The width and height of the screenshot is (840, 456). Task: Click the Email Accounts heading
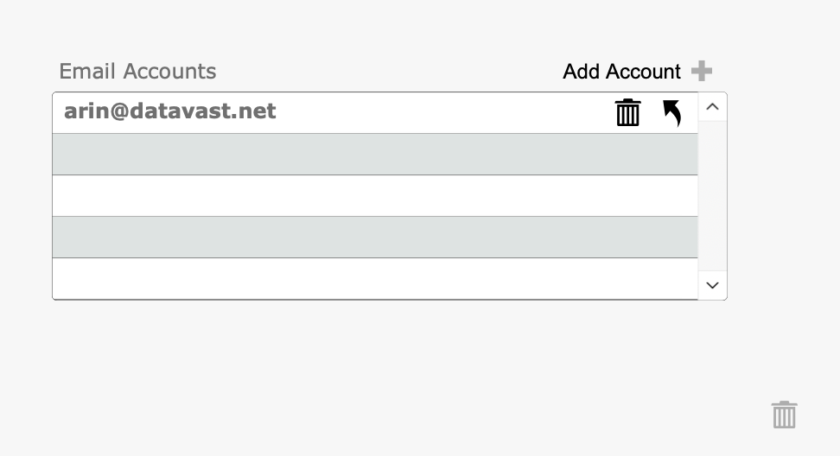click(x=137, y=72)
